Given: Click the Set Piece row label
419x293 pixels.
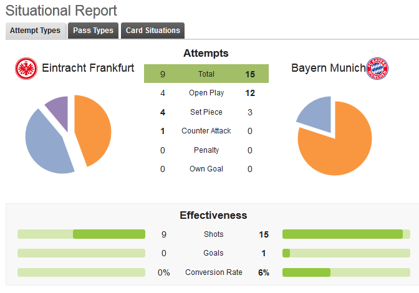Looking at the screenshot, I should [x=206, y=112].
